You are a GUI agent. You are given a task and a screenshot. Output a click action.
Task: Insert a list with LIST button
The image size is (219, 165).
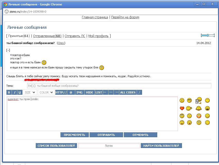[99, 92]
